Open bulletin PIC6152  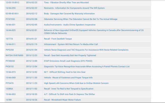(10, 66)
